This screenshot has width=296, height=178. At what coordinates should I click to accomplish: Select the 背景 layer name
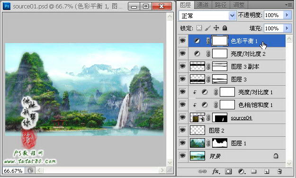tap(215, 156)
